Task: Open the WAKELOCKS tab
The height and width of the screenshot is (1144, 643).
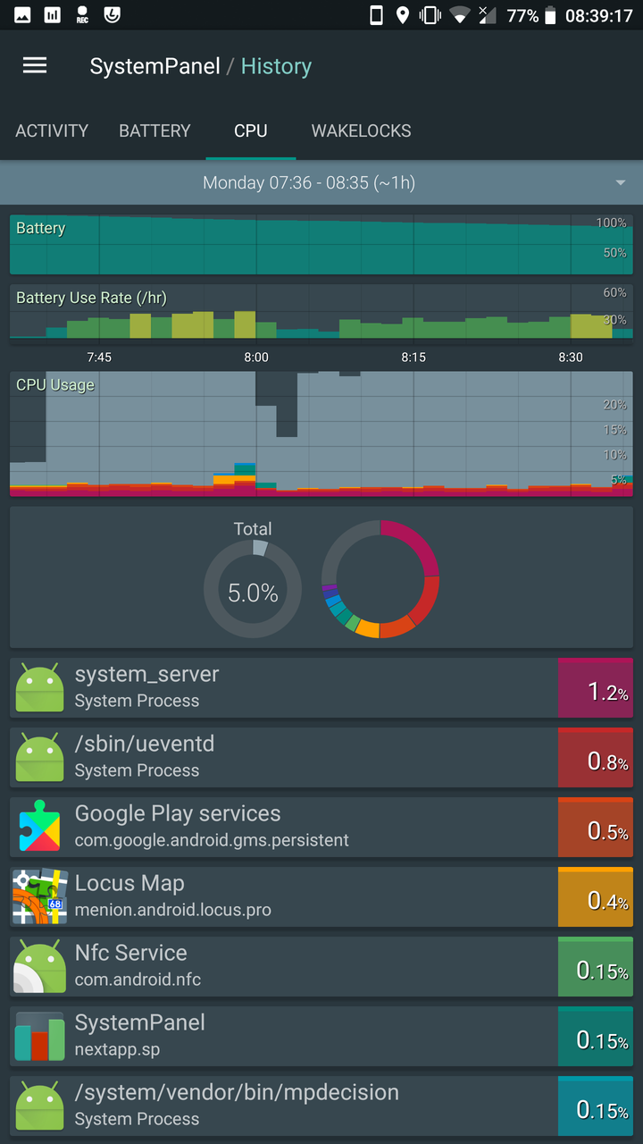Action: [x=361, y=130]
